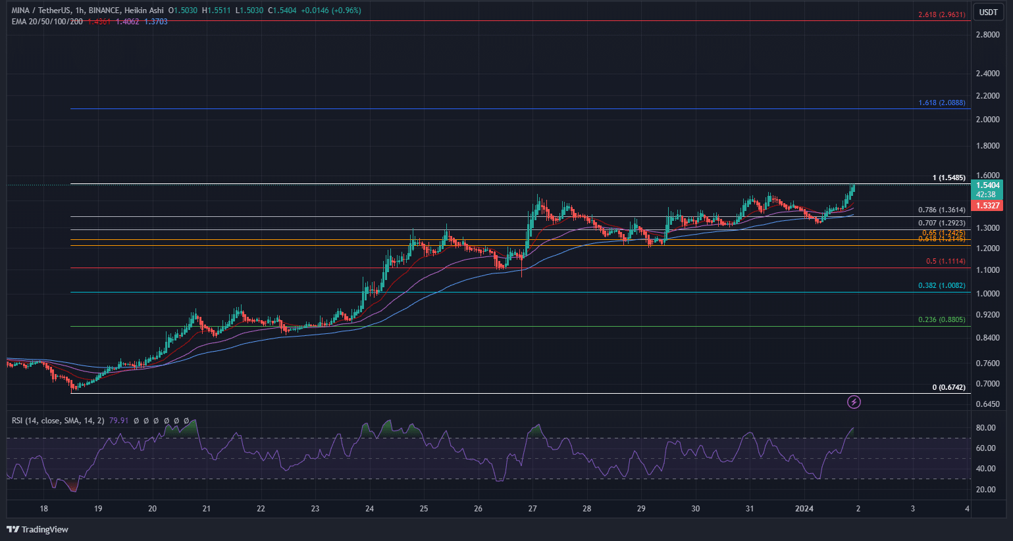
Task: Click the candle countdown timer 42:38
Action: click(985, 196)
